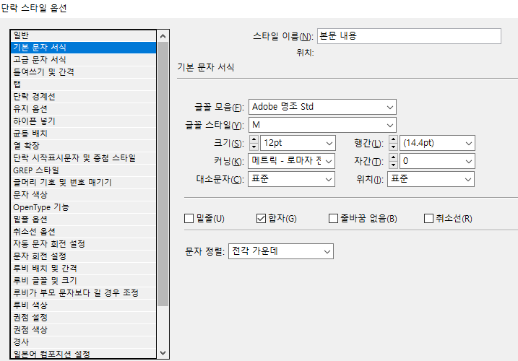Decrease 행간 leading with down stepper

(393, 147)
